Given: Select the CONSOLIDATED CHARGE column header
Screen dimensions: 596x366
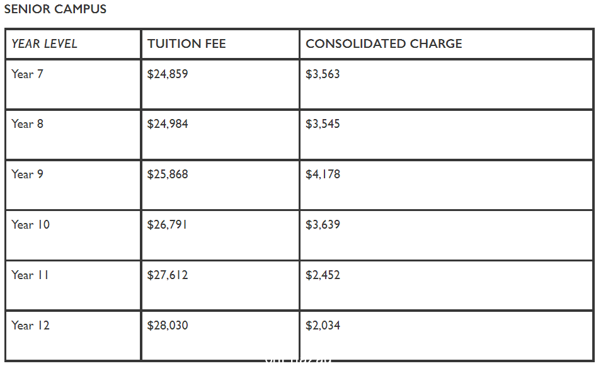Looking at the screenshot, I should (x=384, y=43).
